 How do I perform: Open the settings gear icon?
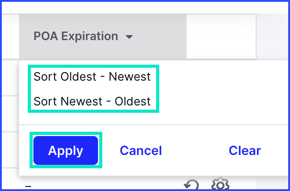(220, 183)
